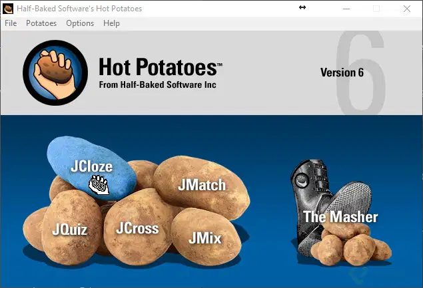Open the Potatoes menu

pyautogui.click(x=41, y=23)
